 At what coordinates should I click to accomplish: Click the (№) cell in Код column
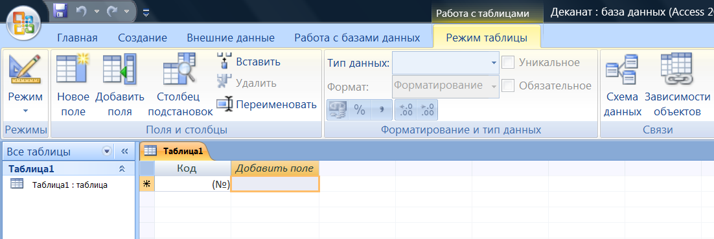click(x=192, y=184)
